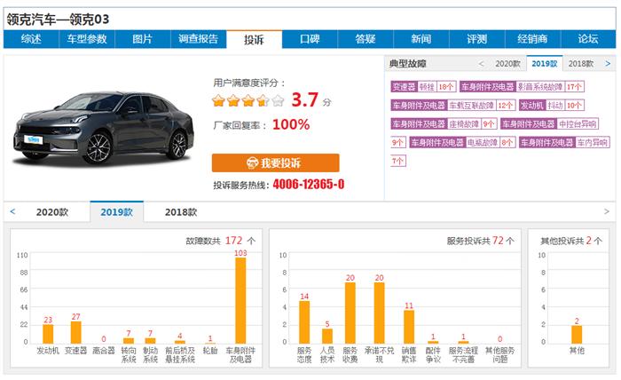Click the 服务投诉共 72 个 total text
The height and width of the screenshot is (380, 621).
pos(481,241)
